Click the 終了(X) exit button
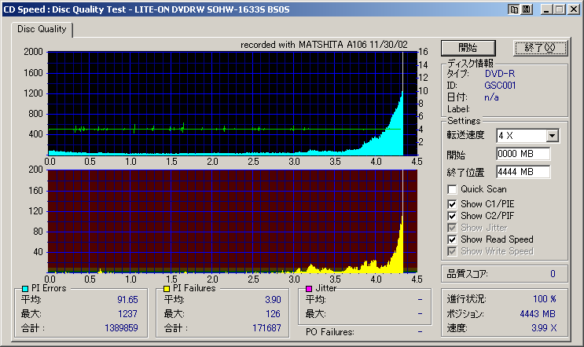Screen dimensions: 584x347 541,48
